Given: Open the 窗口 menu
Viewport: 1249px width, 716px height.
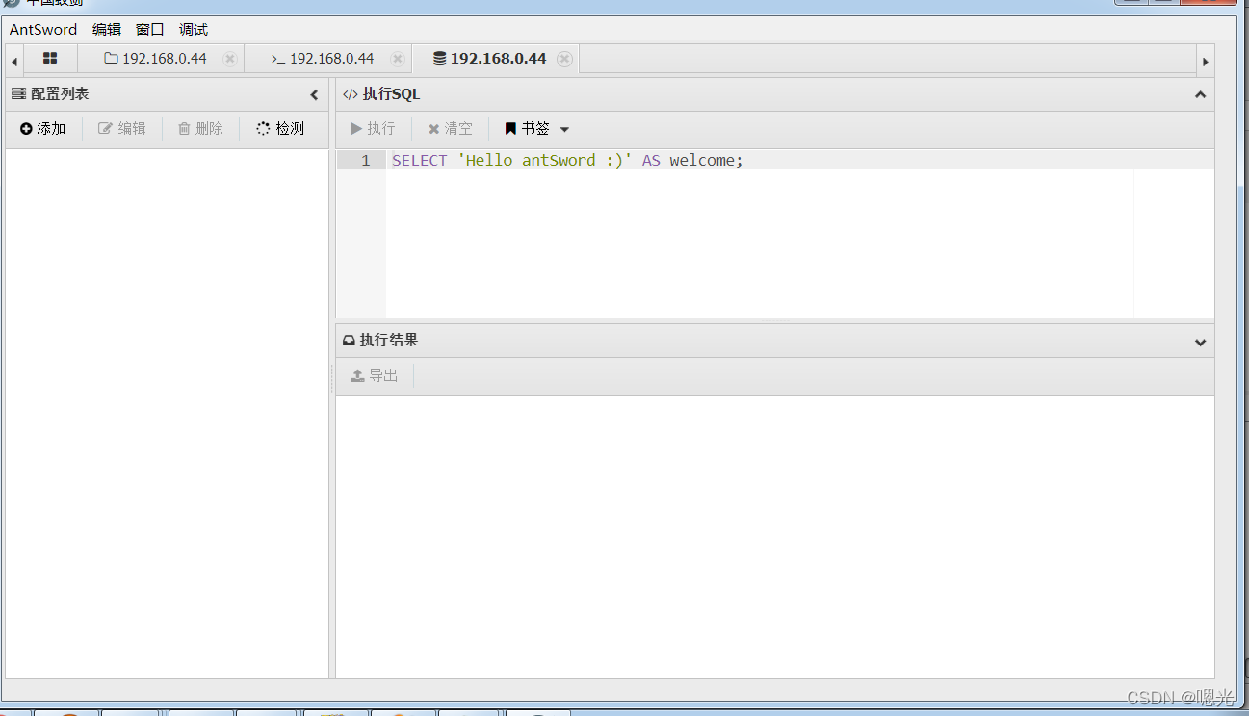Looking at the screenshot, I should tap(150, 30).
